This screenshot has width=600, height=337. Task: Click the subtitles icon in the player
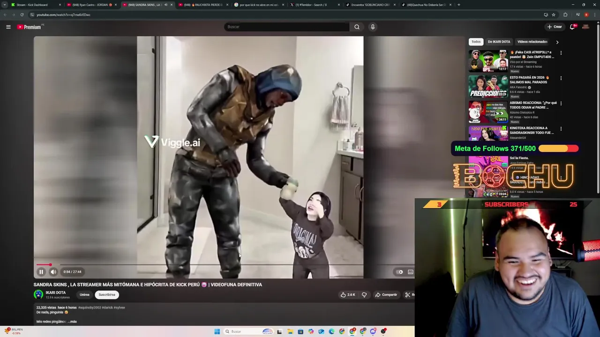[411, 272]
